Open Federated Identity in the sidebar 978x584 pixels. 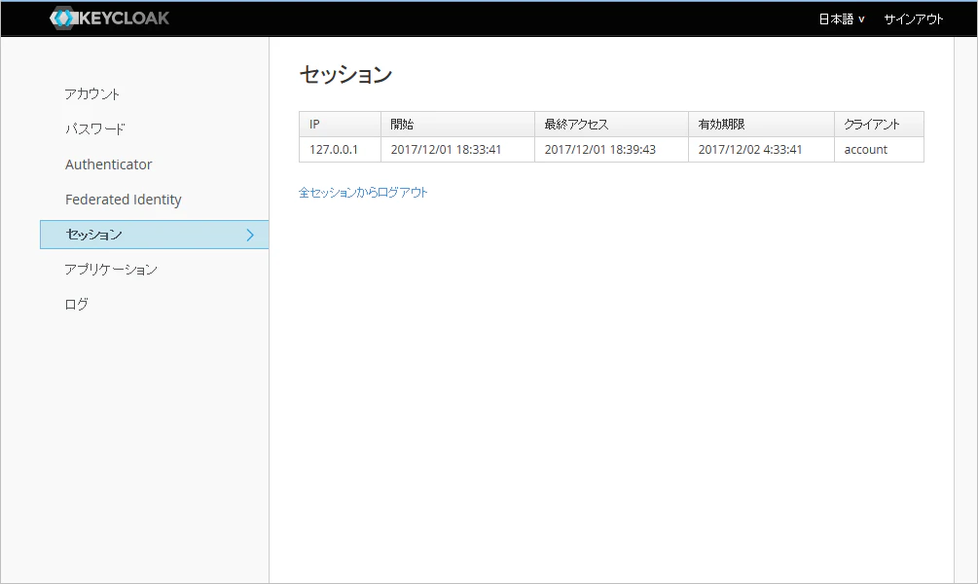coord(124,200)
